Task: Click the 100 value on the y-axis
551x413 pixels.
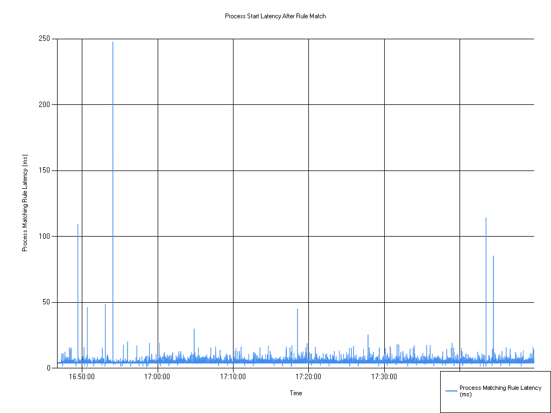Action: (x=45, y=236)
